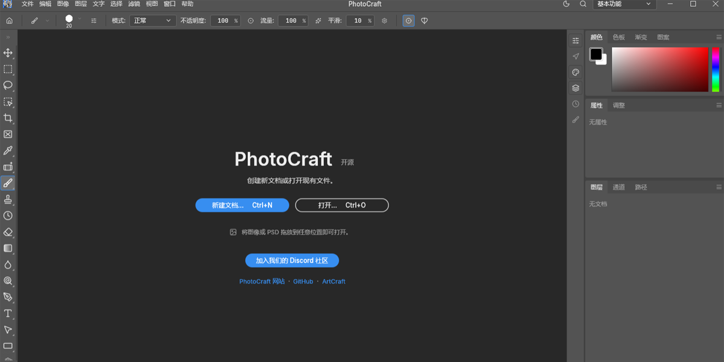Toggle symmetry butterfly button
This screenshot has height=362, width=724.
pyautogui.click(x=424, y=21)
